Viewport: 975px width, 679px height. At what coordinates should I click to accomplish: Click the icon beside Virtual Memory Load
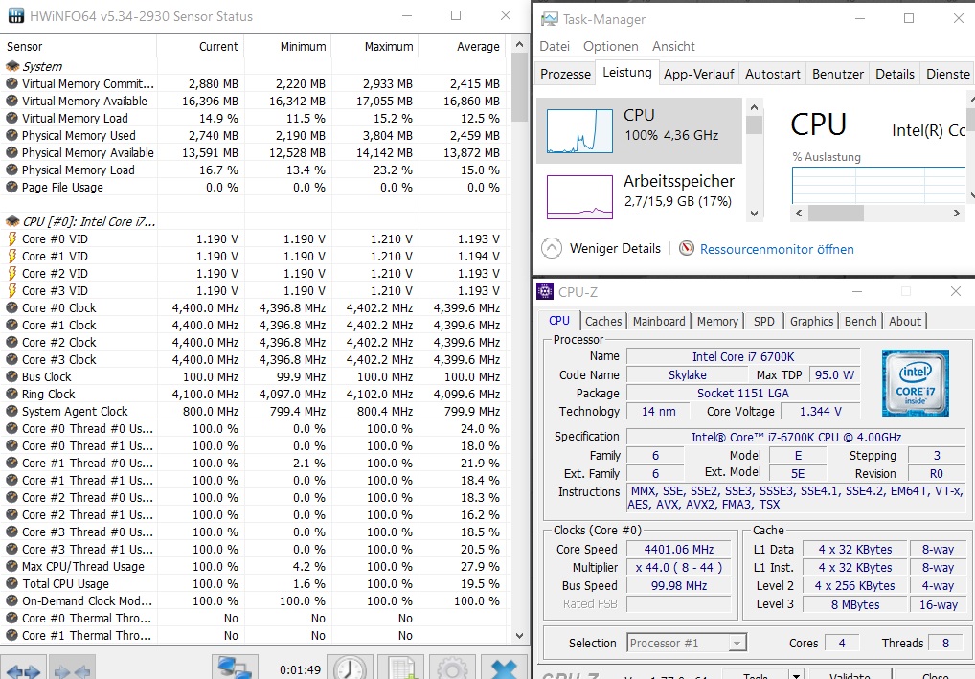click(11, 118)
